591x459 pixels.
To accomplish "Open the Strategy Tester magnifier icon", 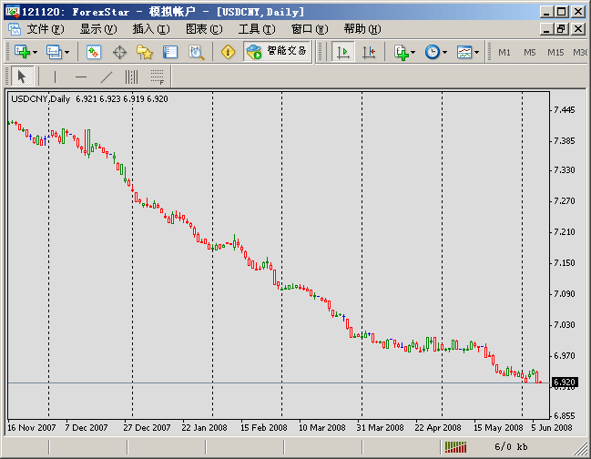I will coord(197,52).
